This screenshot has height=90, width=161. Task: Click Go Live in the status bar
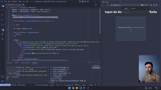click(78, 85)
